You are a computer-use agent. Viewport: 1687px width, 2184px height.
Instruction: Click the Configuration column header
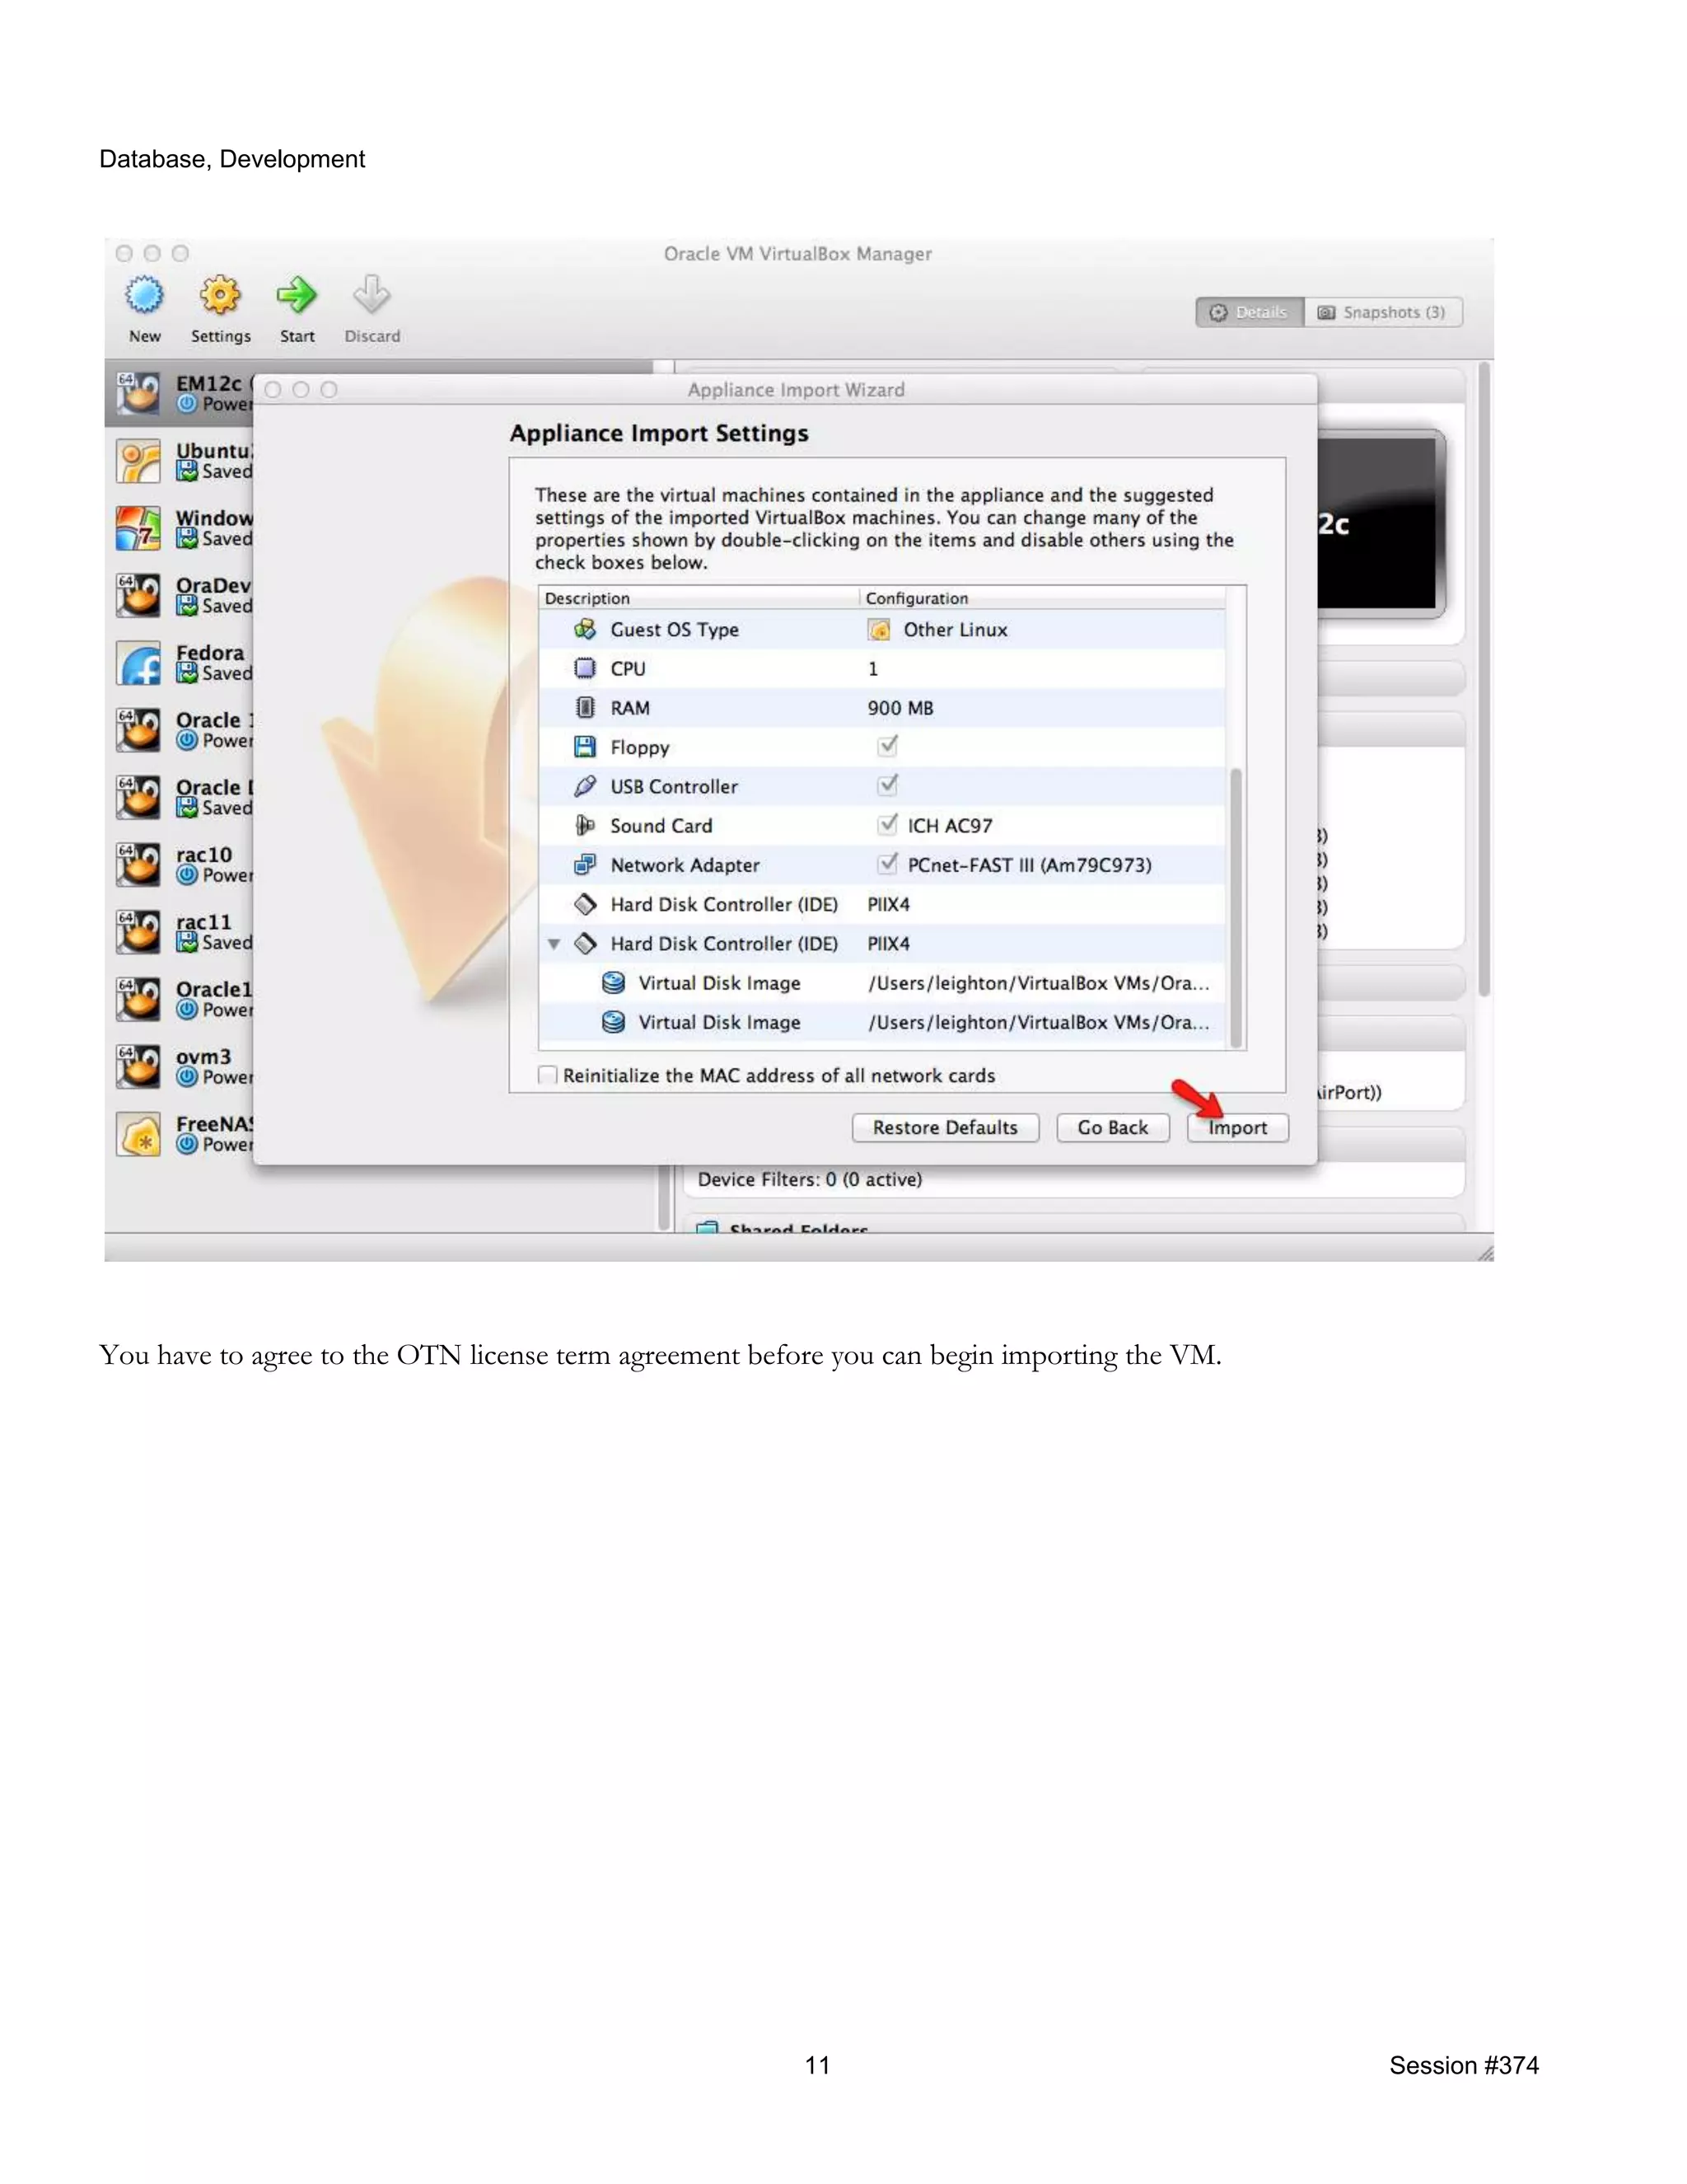(1042, 598)
